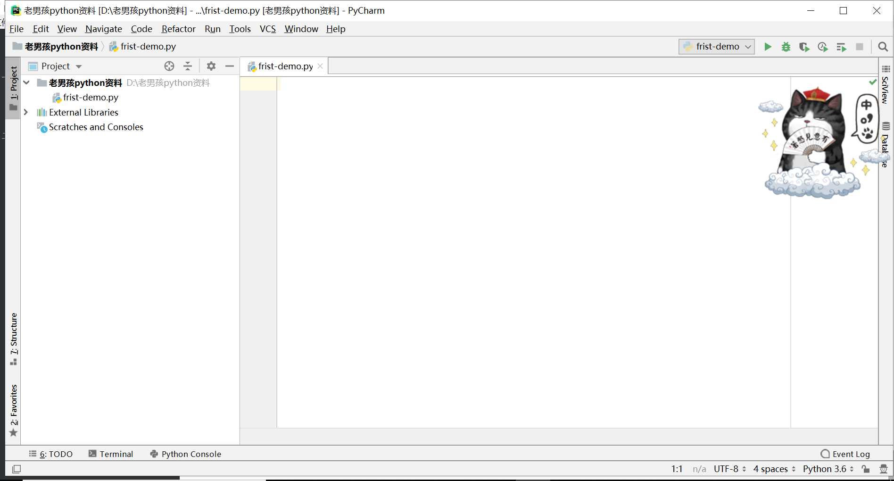Screen dimensions: 894x481
Task: Open the Python Console tool window
Action: [186, 454]
